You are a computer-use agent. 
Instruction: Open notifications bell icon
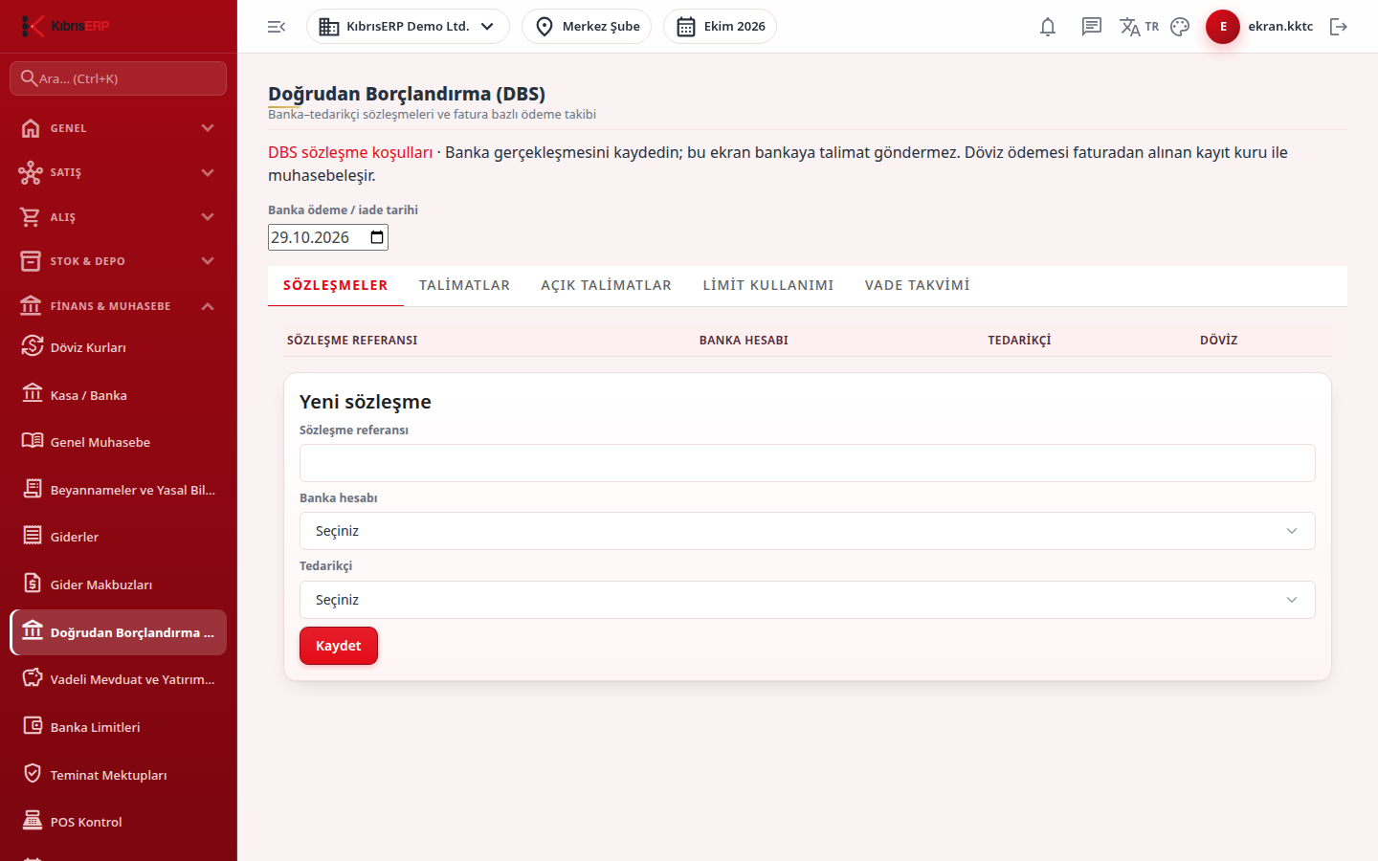(x=1048, y=27)
